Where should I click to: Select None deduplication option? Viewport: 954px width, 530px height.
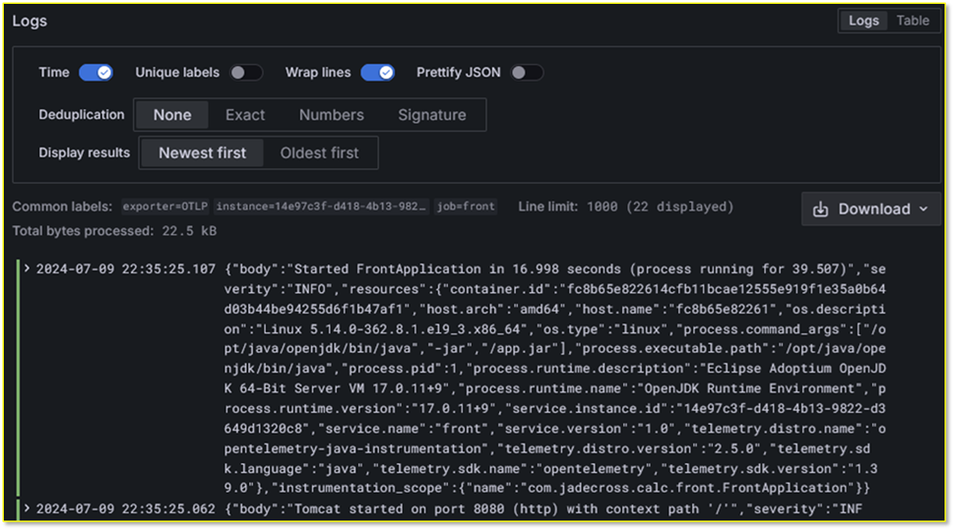point(172,115)
